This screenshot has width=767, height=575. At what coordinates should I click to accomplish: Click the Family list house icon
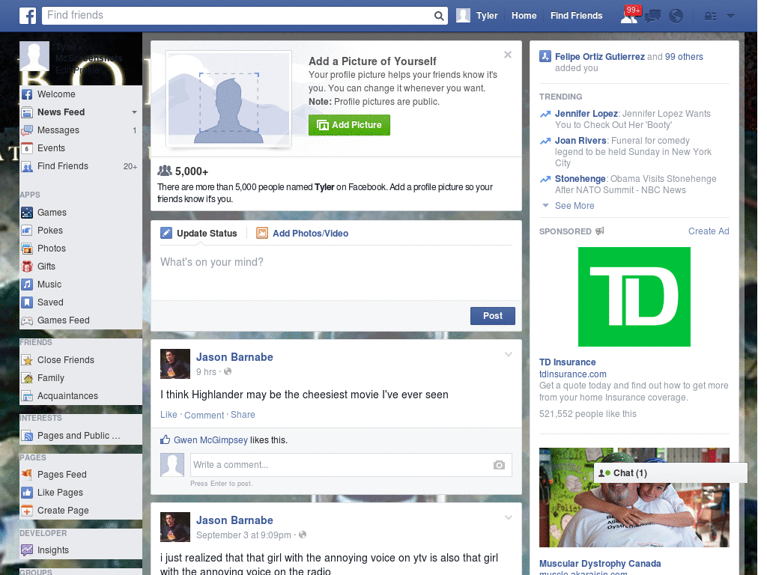click(x=27, y=378)
